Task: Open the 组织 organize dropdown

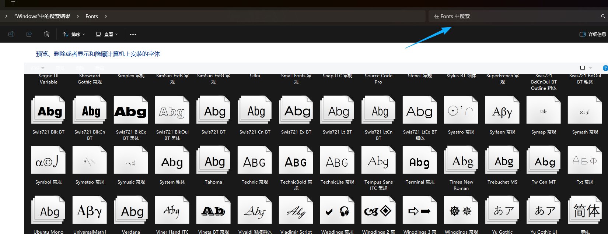Action: point(38,68)
